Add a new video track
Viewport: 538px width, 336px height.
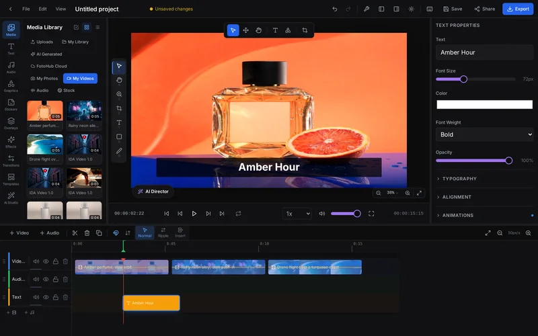click(20, 233)
